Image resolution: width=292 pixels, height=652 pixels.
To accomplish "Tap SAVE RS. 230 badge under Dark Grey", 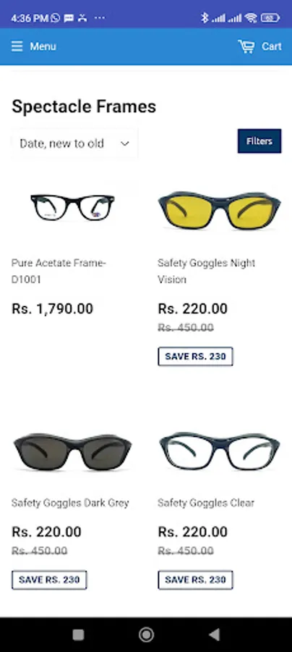I will pyautogui.click(x=49, y=580).
